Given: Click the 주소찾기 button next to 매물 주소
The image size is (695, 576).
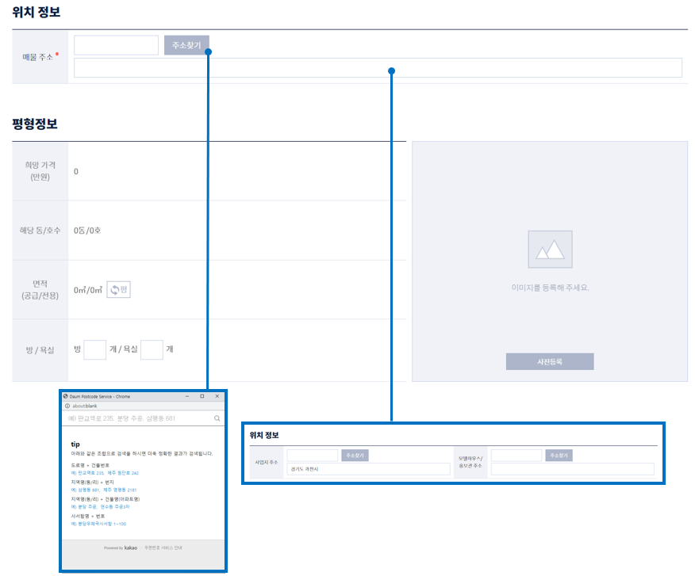Looking at the screenshot, I should (x=186, y=45).
